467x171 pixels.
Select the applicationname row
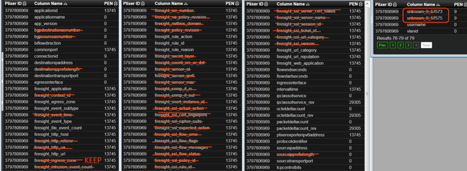62,17
